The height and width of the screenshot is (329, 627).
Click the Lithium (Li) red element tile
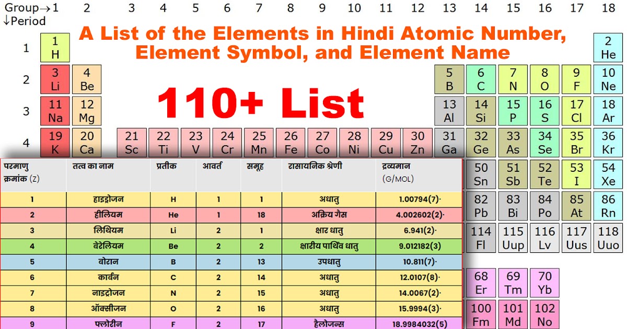click(x=55, y=79)
